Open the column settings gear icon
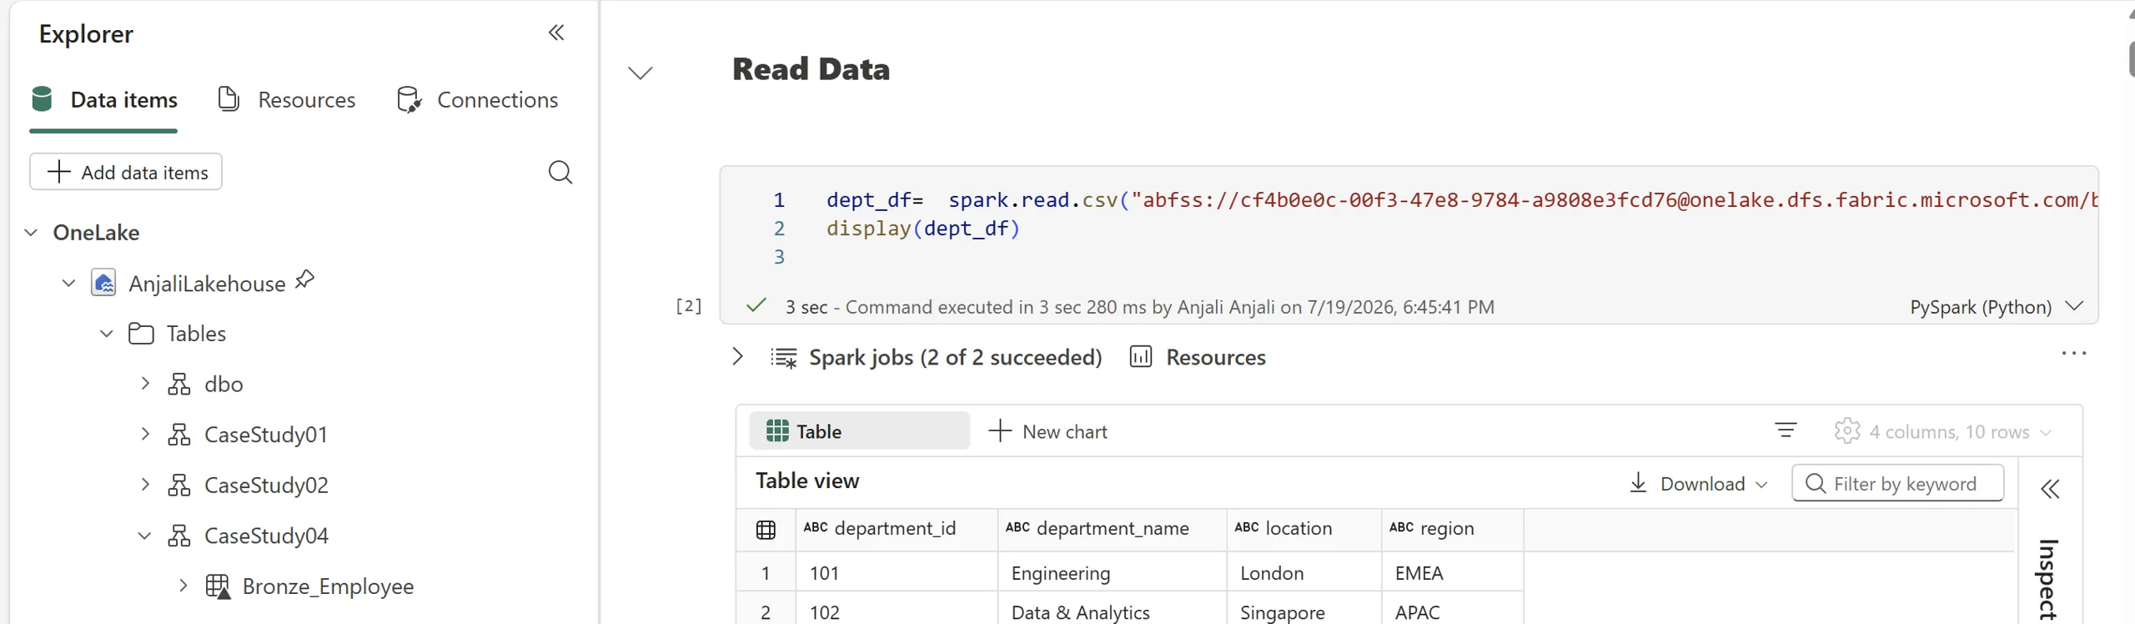Viewport: 2135px width, 624px height. tap(1847, 430)
